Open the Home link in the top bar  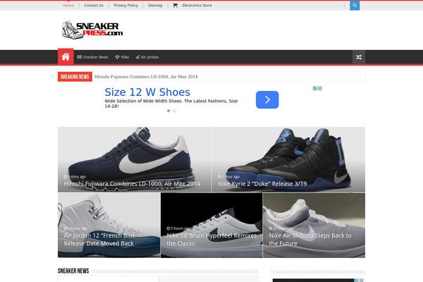(x=68, y=6)
